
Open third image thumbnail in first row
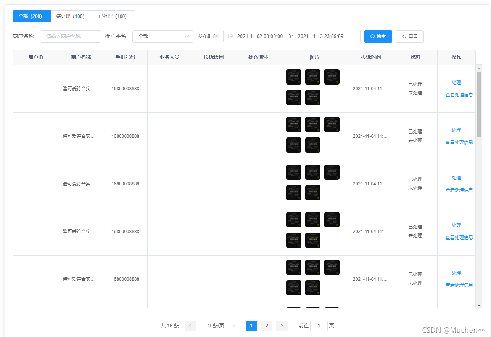click(x=332, y=77)
